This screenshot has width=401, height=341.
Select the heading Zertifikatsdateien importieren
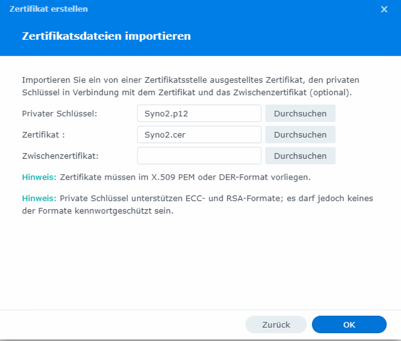point(107,36)
